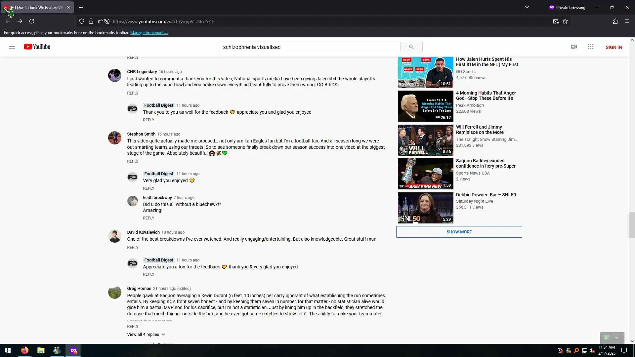Screen dimensions: 635x357
Task: Click the page vertical scrollbar thumb
Action: 632,225
